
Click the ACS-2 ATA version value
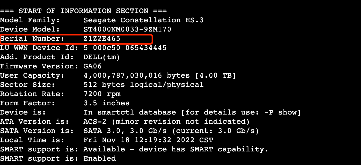(95, 122)
